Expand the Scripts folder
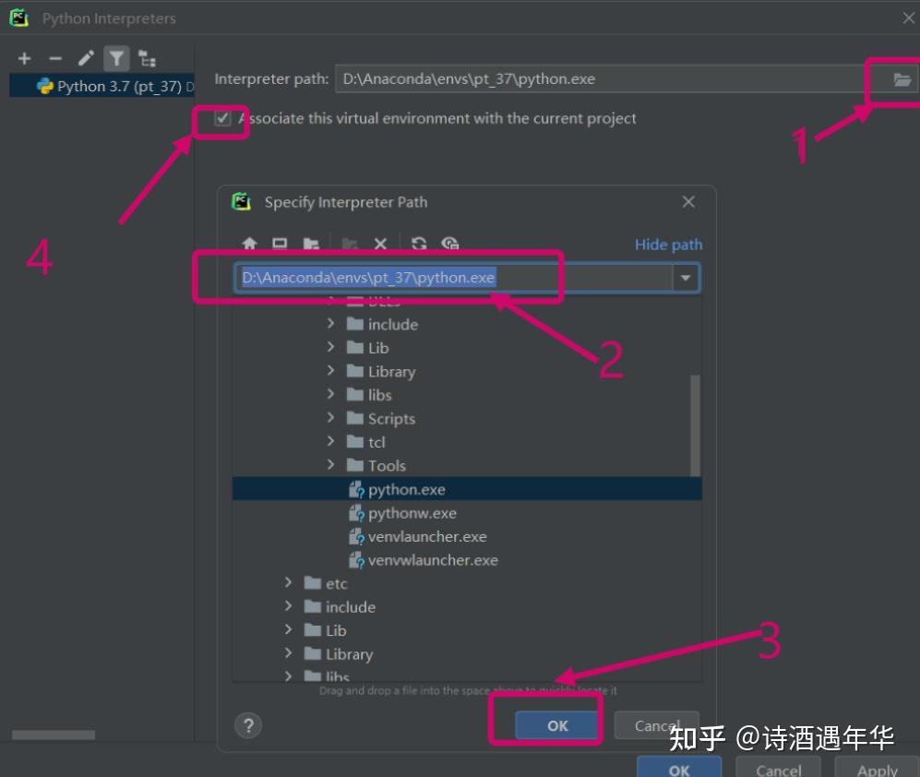The width and height of the screenshot is (920, 777). pos(330,417)
